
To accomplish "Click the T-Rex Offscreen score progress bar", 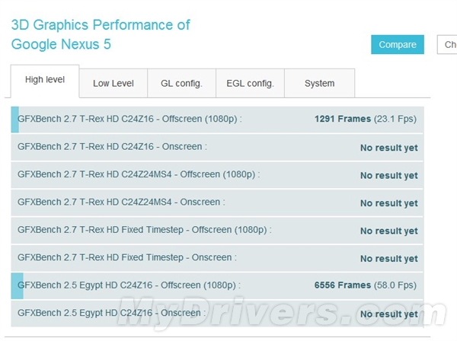I will 15,120.
